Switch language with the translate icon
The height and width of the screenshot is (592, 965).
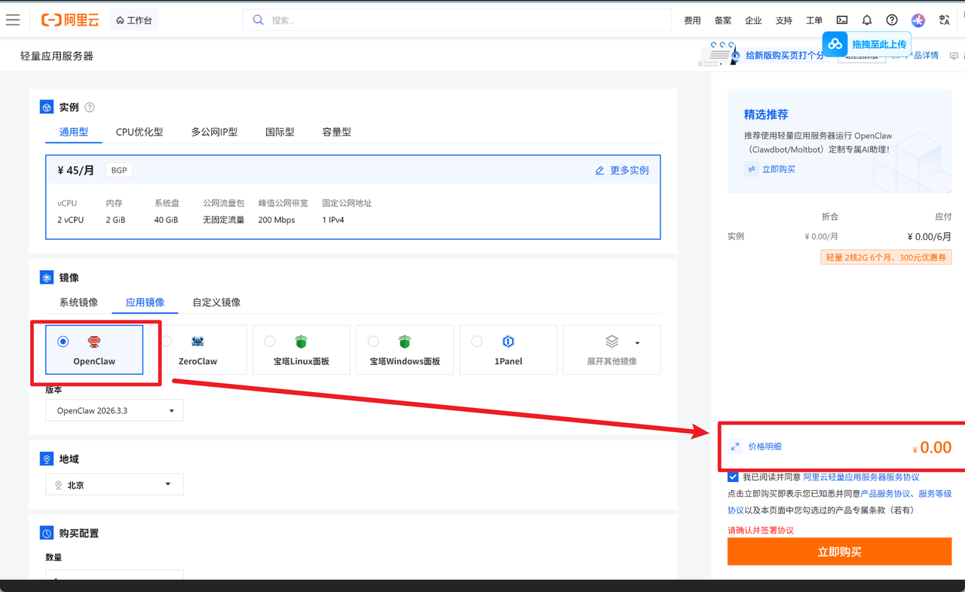click(x=945, y=20)
